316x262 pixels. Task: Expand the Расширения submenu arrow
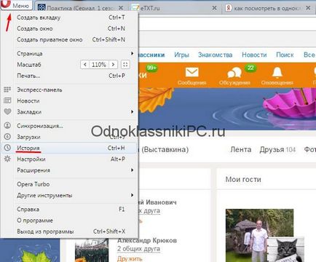coord(132,170)
